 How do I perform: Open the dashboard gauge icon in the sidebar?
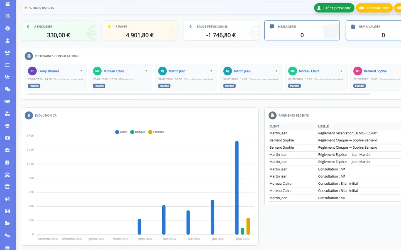(x=8, y=28)
